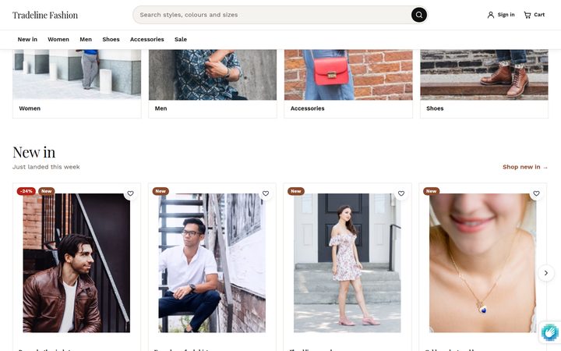Open the brown leather jacket product image

(76, 263)
